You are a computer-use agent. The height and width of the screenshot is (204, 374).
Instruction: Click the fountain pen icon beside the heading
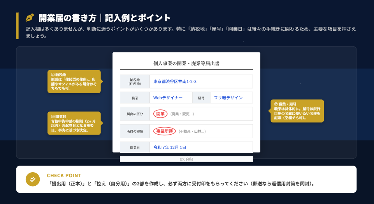[x=30, y=18]
